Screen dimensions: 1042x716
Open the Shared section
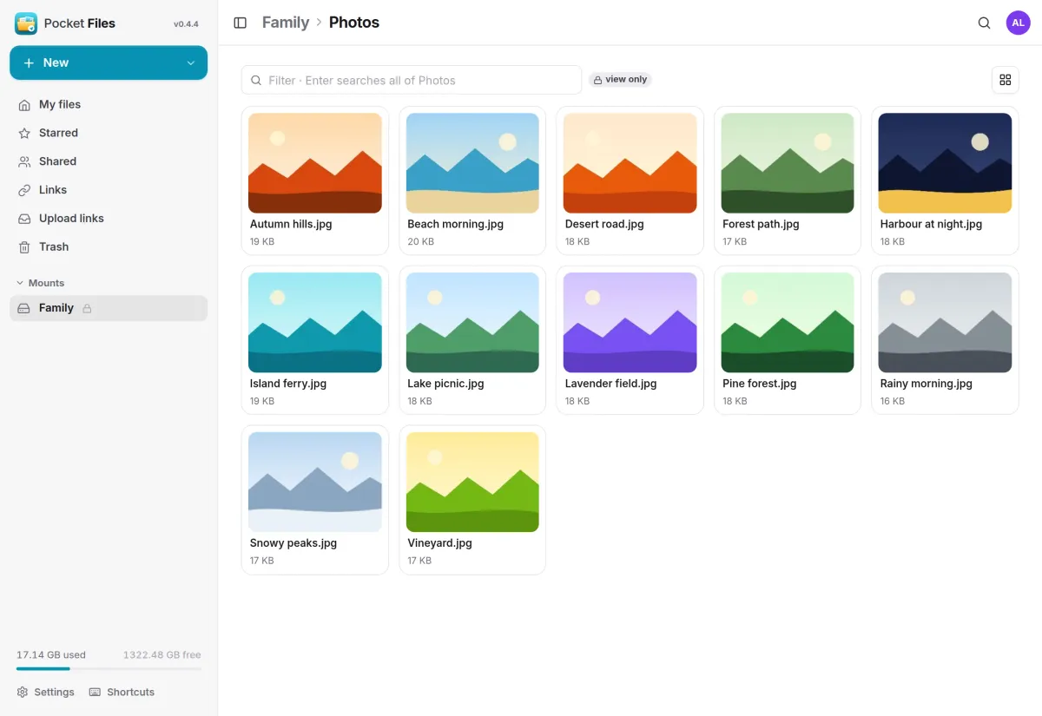click(109, 161)
